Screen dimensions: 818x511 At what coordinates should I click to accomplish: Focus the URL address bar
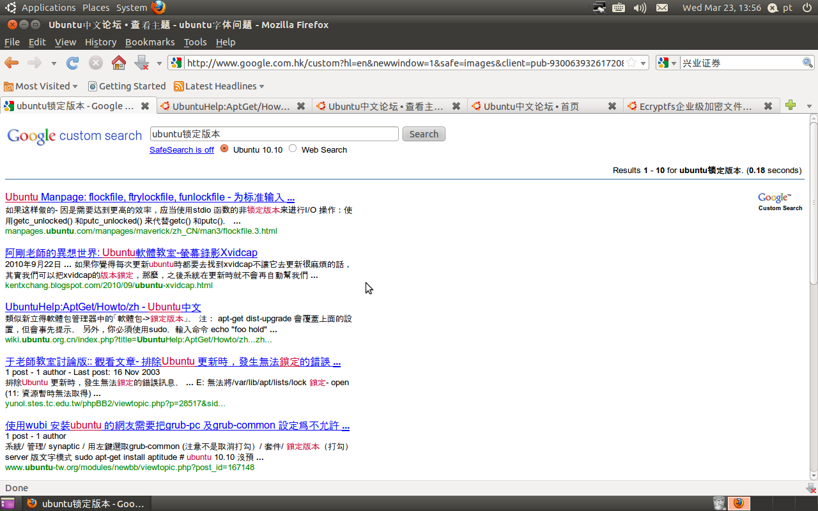tap(405, 63)
